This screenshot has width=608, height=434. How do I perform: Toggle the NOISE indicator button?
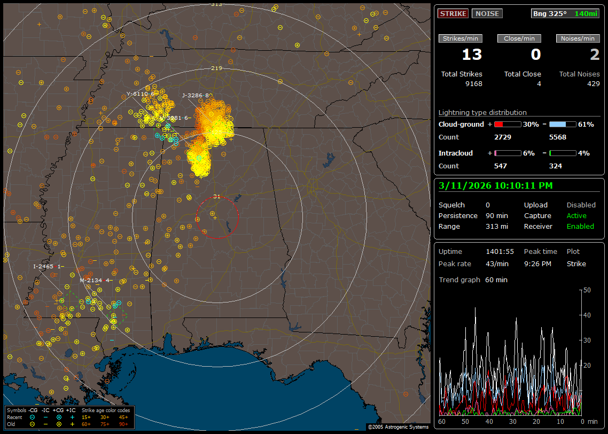tap(487, 14)
